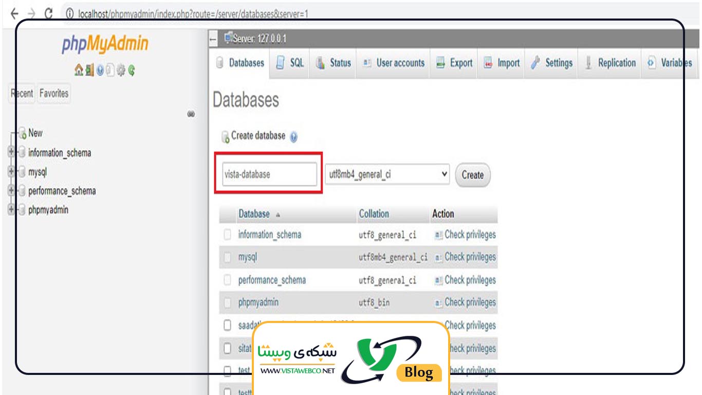Open the User accounts tab
702x395 pixels.
click(394, 63)
